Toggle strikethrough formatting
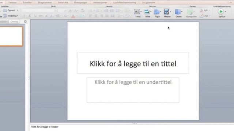 (41, 16)
